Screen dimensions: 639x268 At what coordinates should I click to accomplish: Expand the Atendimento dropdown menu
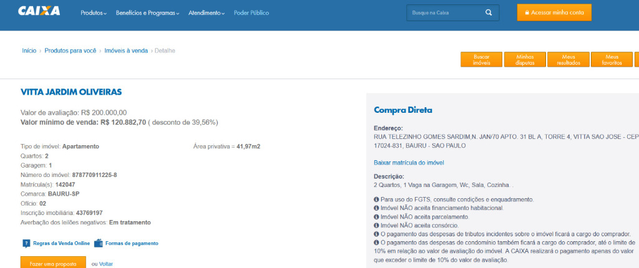pyautogui.click(x=206, y=13)
